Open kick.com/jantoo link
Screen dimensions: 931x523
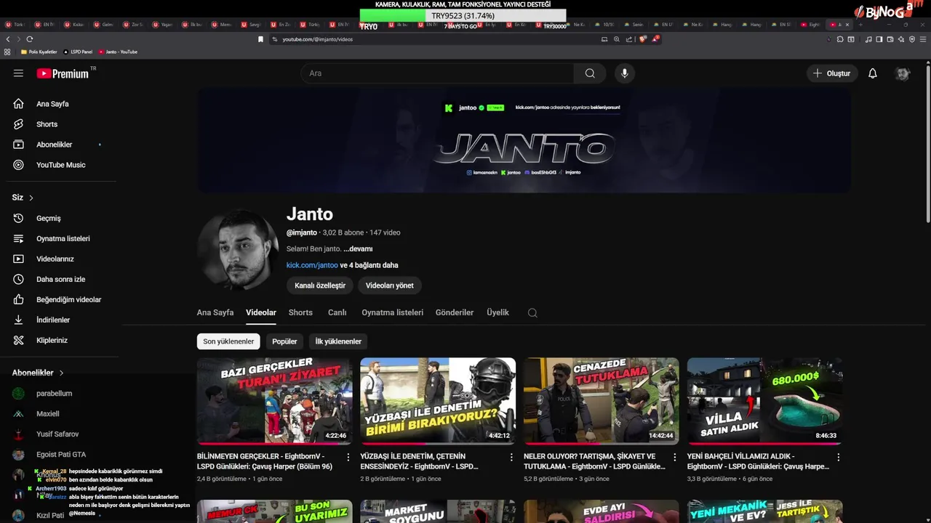click(312, 265)
